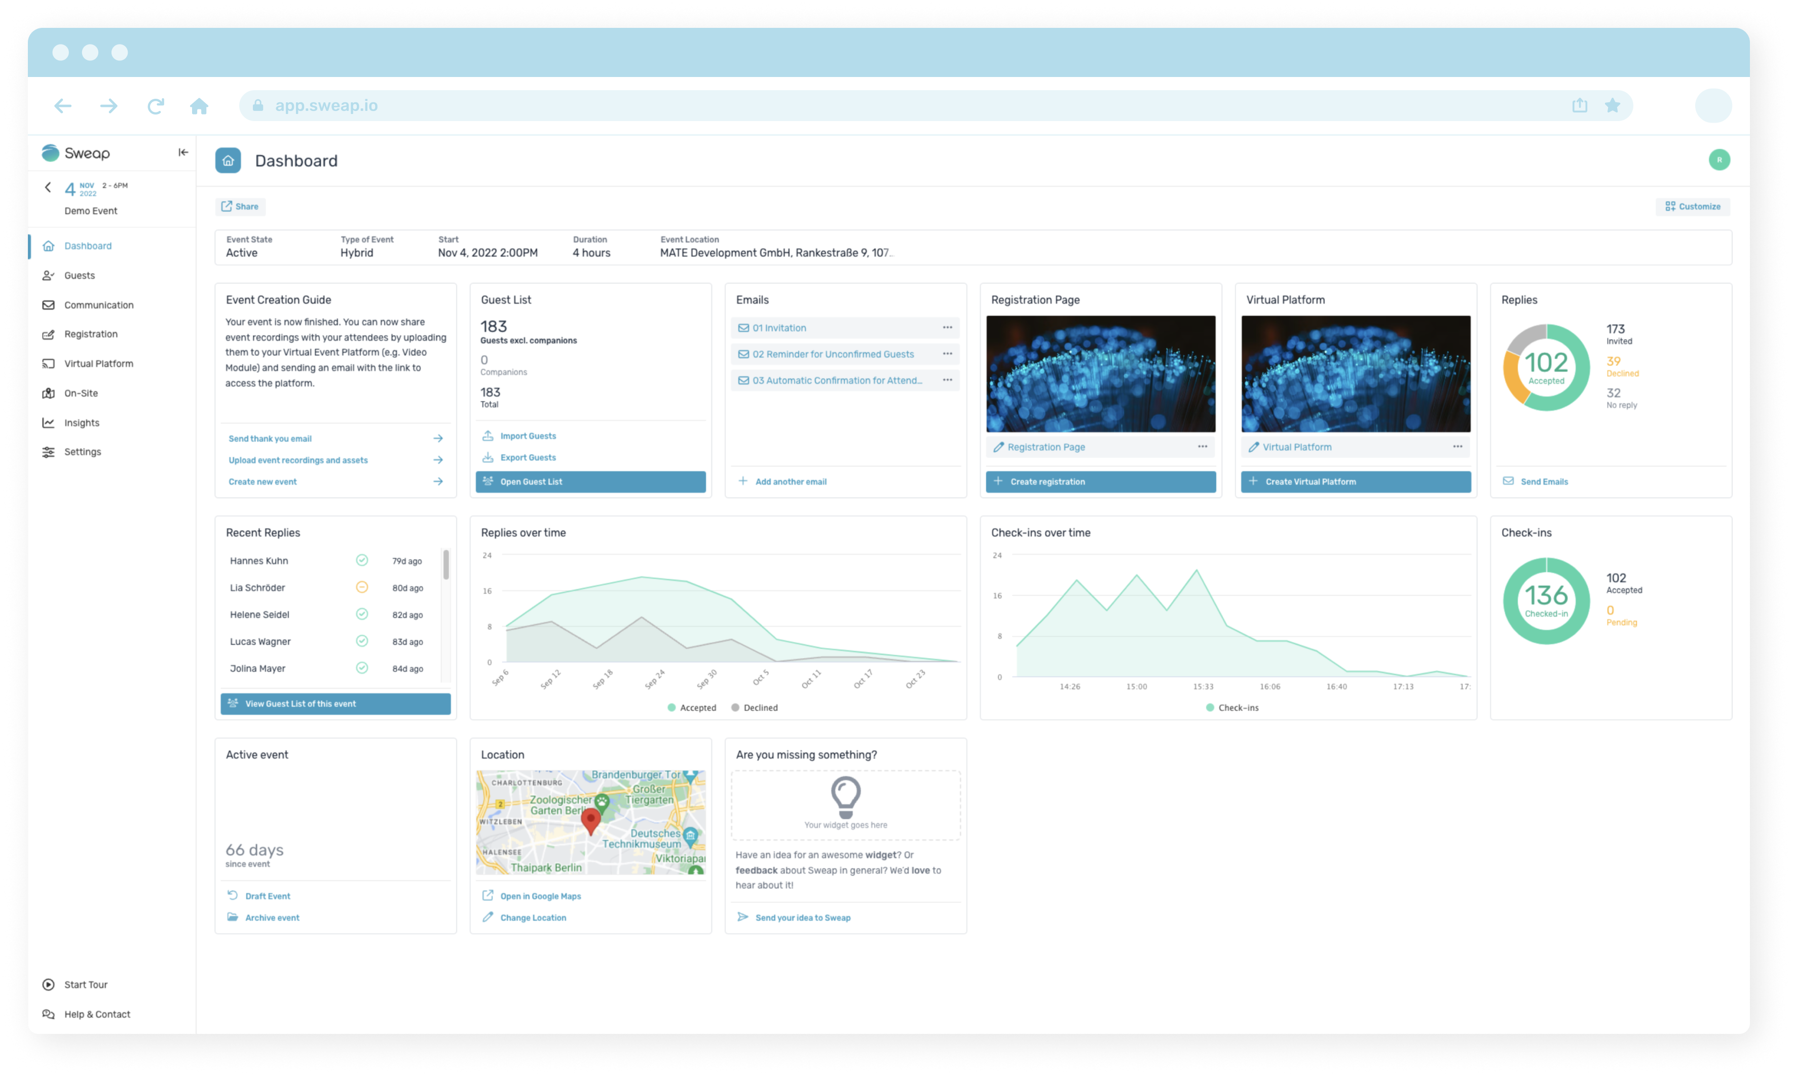Image resolution: width=1793 pixels, height=1077 pixels.
Task: Click the Location map thumbnail
Action: (590, 822)
